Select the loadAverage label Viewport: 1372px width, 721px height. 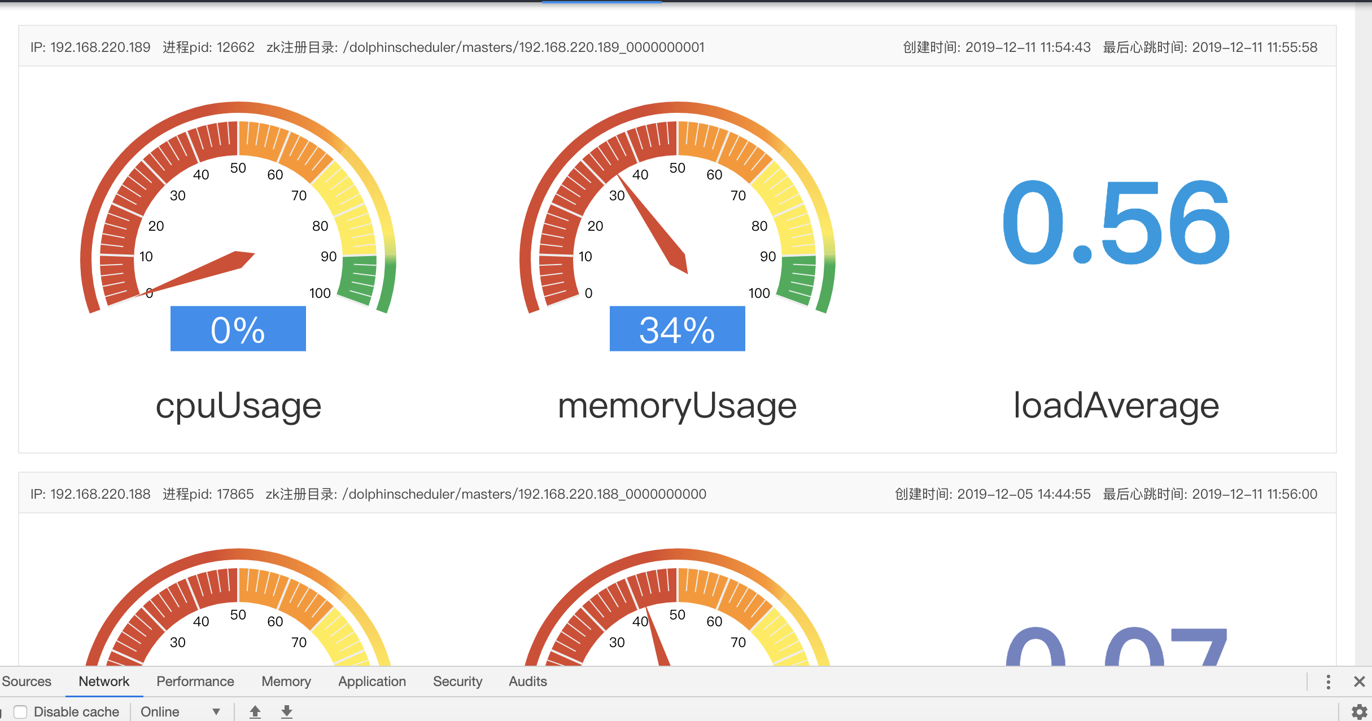coord(1116,406)
